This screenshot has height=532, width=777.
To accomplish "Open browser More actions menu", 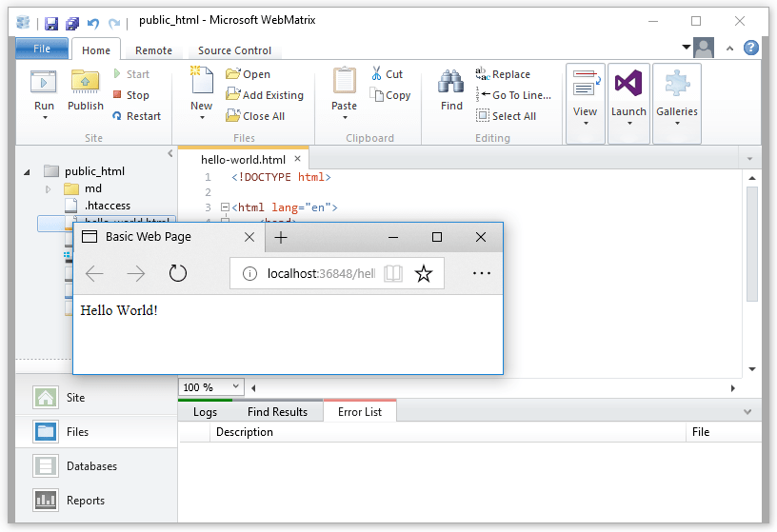I will (x=481, y=273).
